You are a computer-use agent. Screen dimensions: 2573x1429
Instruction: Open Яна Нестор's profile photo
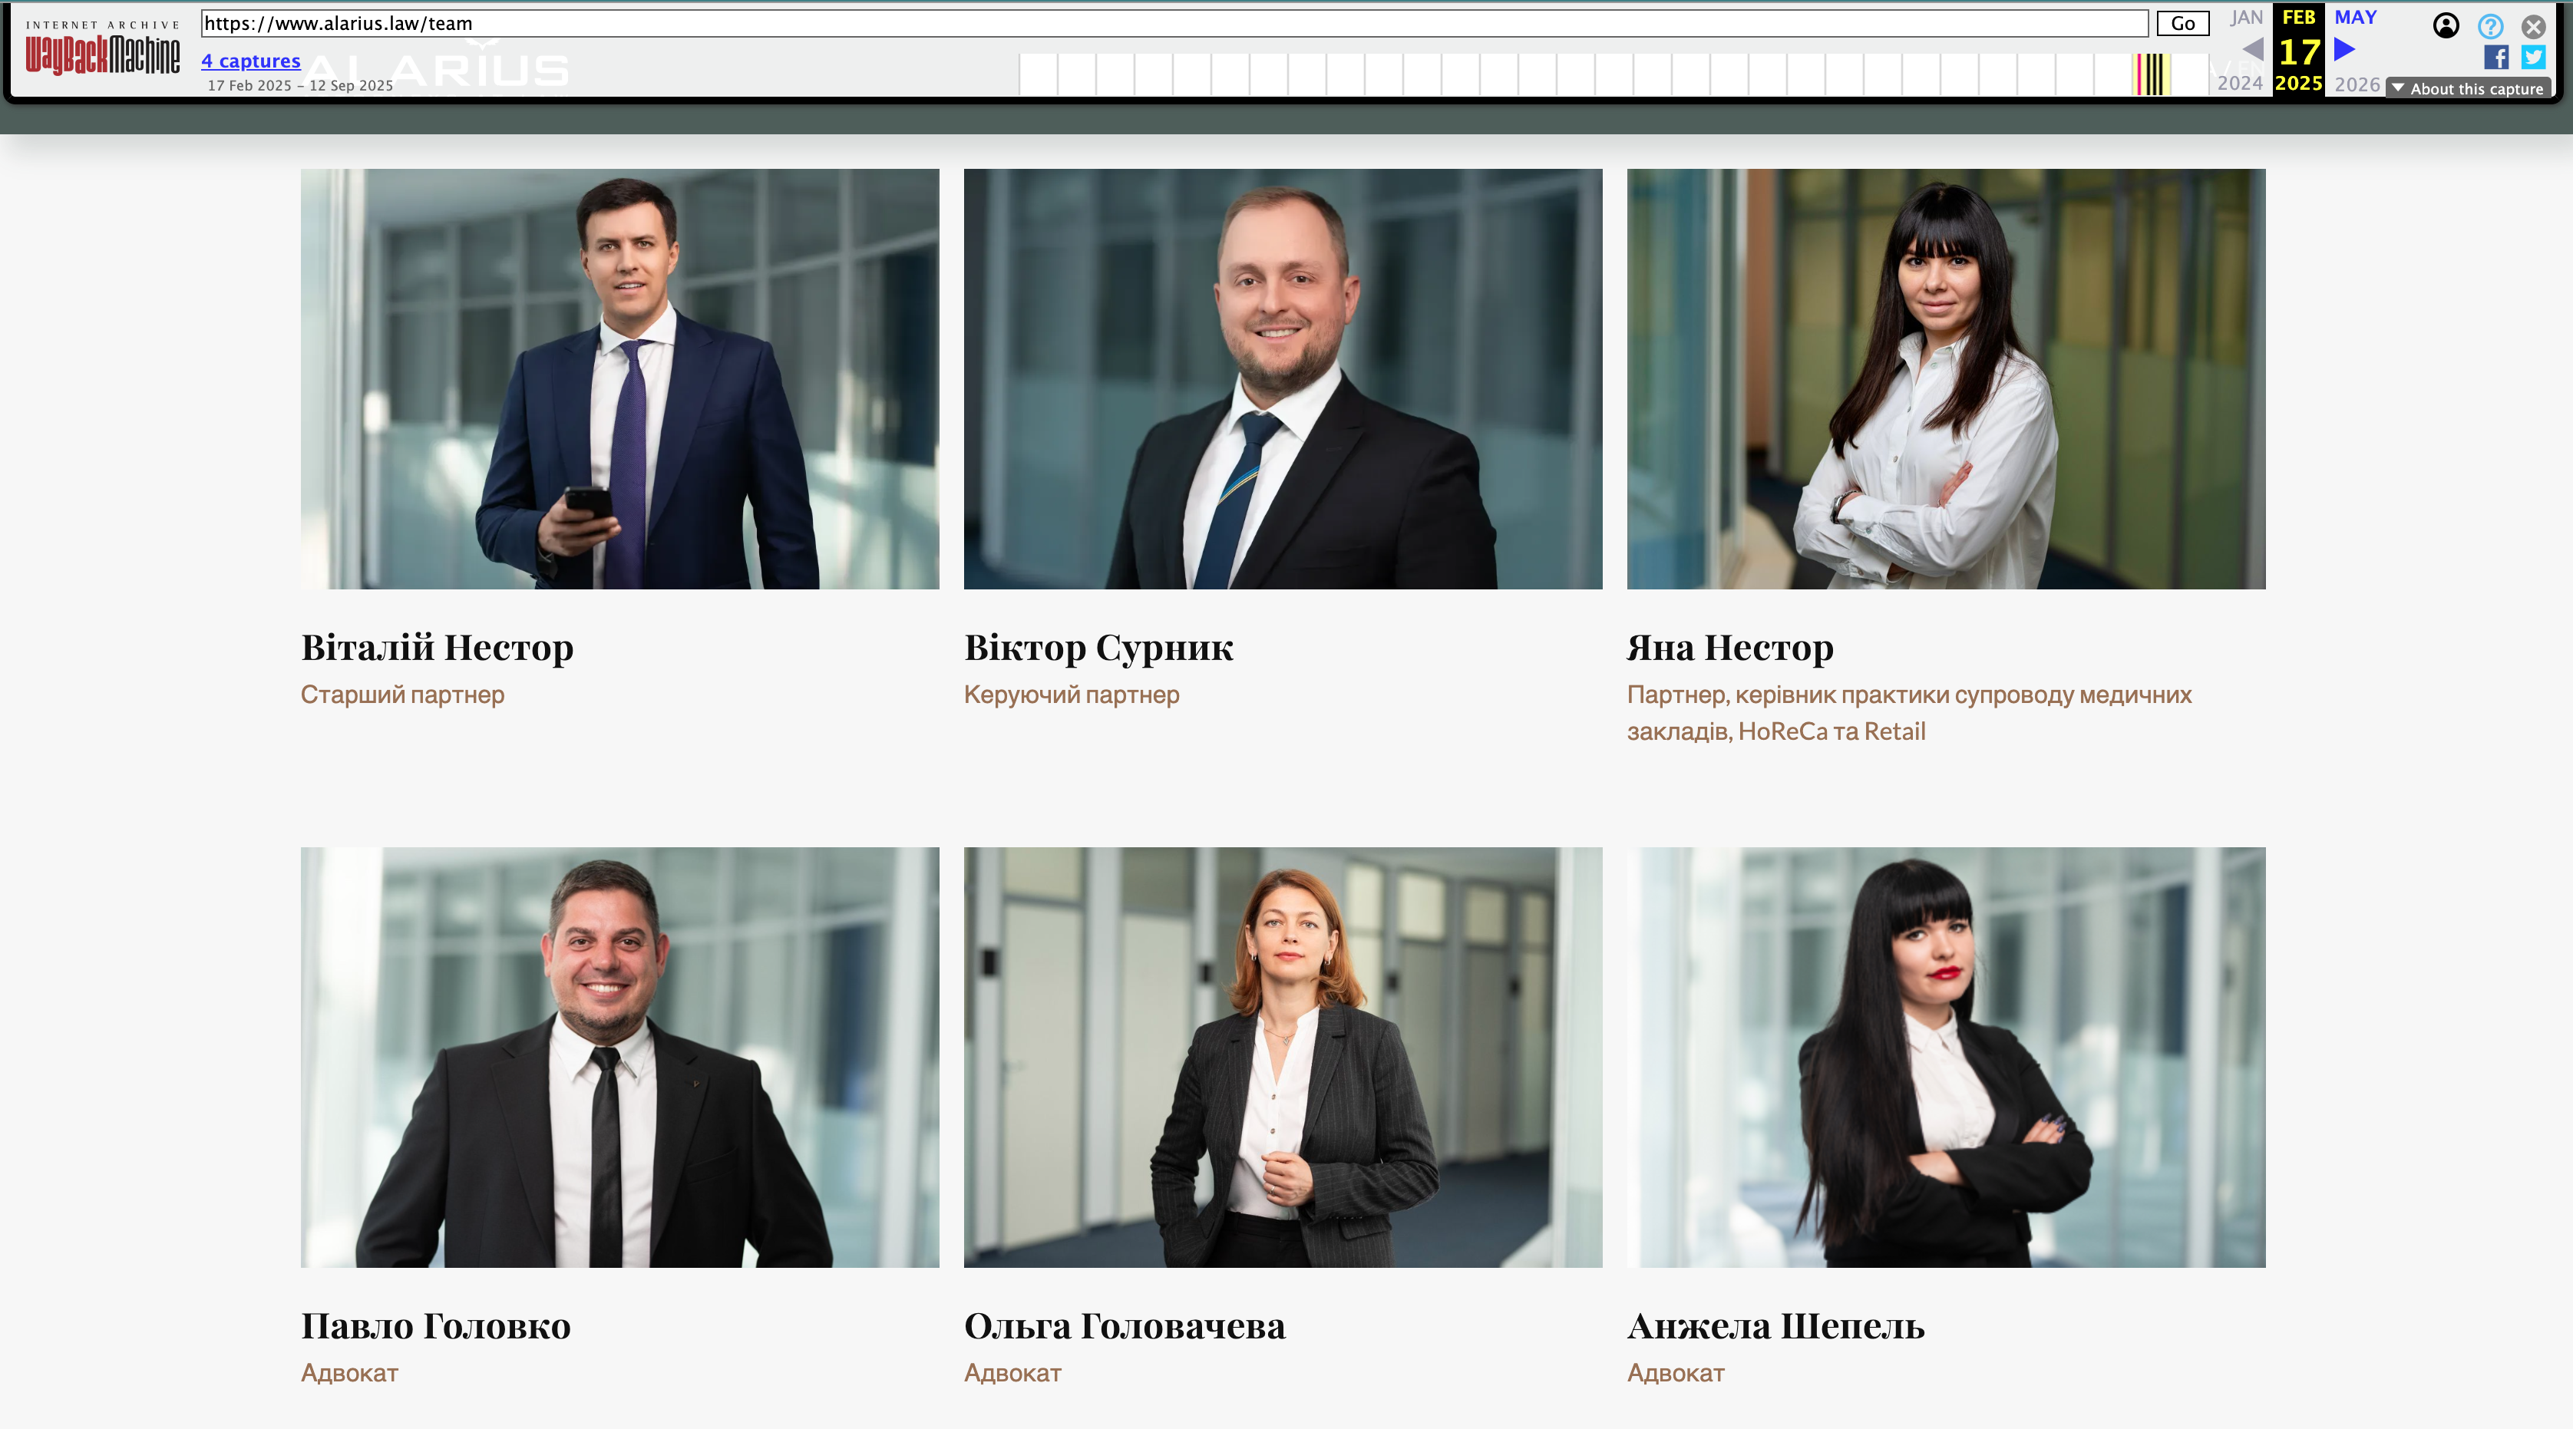point(1946,378)
